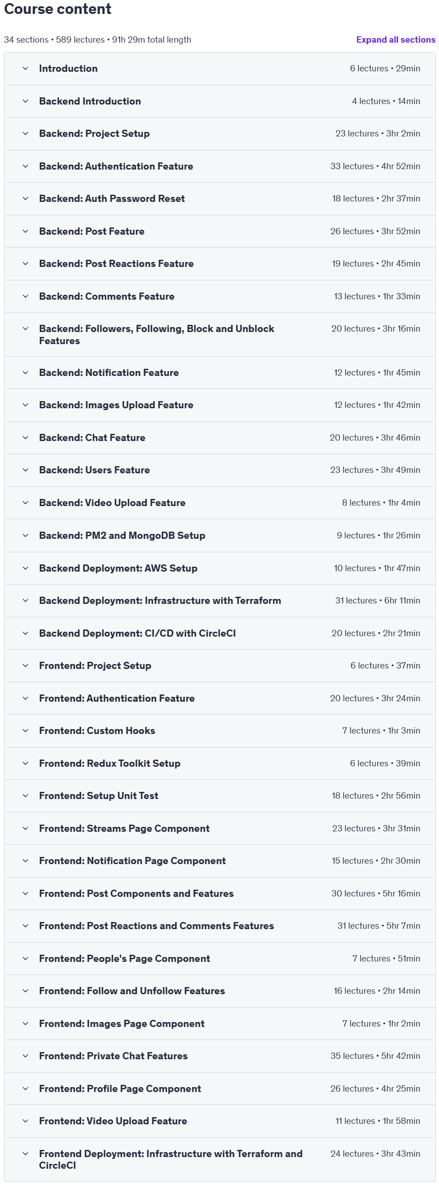Expand the Introduction section chevron
439x1184 pixels.
[26, 69]
